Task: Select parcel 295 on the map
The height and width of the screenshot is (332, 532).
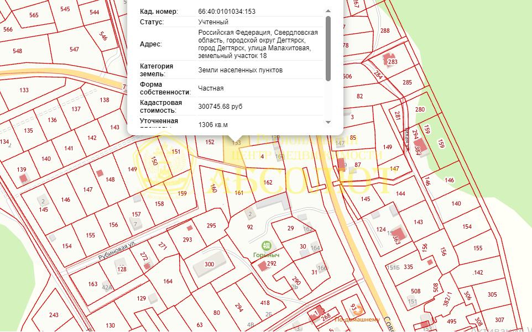Action: pyautogui.click(x=211, y=225)
